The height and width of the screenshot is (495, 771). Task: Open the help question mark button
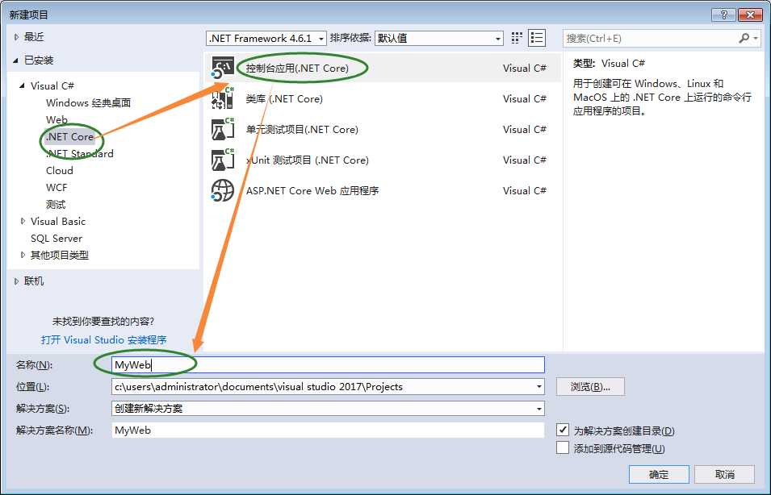(x=723, y=15)
